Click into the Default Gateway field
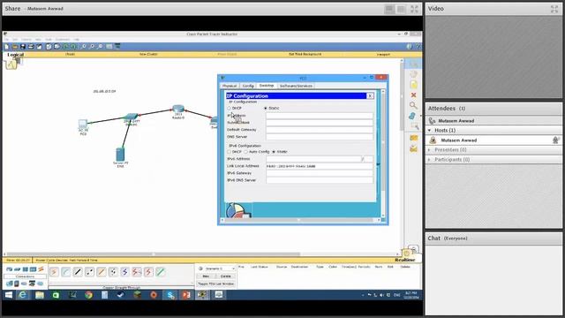Viewport: 565px width, 318px height. 320,130
